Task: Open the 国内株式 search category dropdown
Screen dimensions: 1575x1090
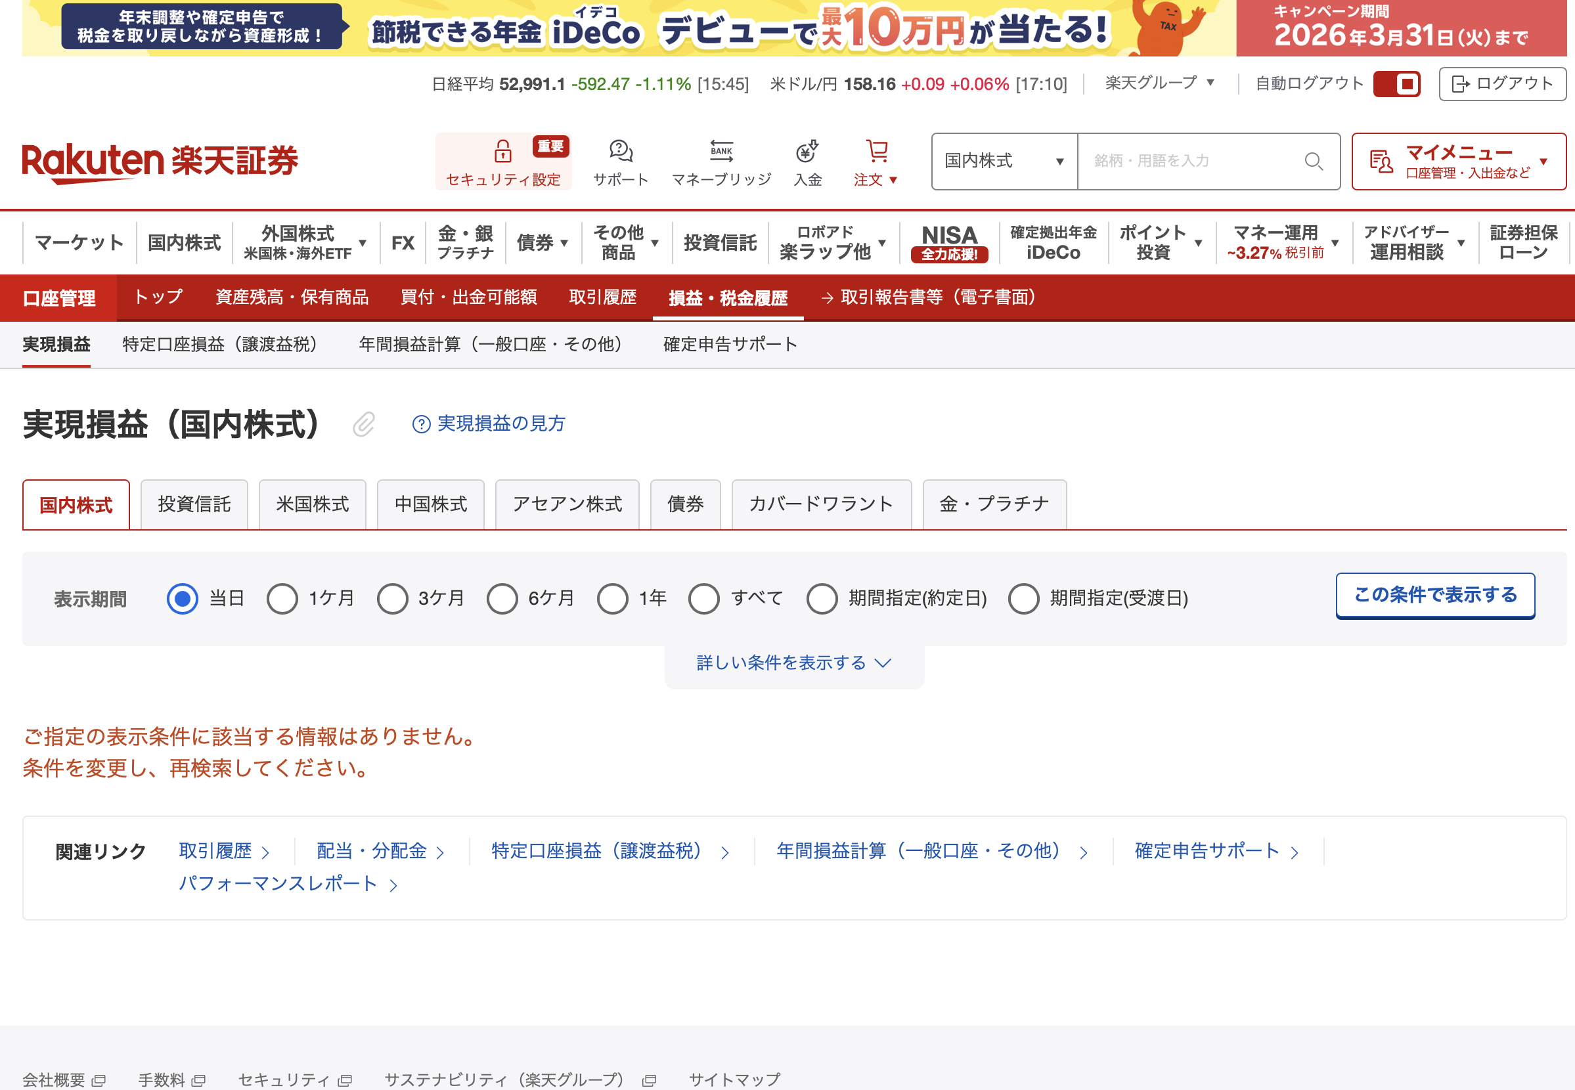Action: 1004,161
